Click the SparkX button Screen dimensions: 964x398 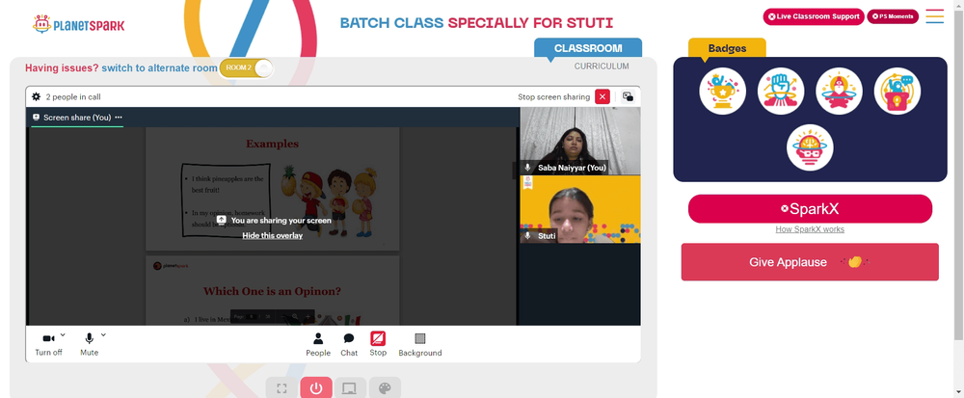click(810, 209)
